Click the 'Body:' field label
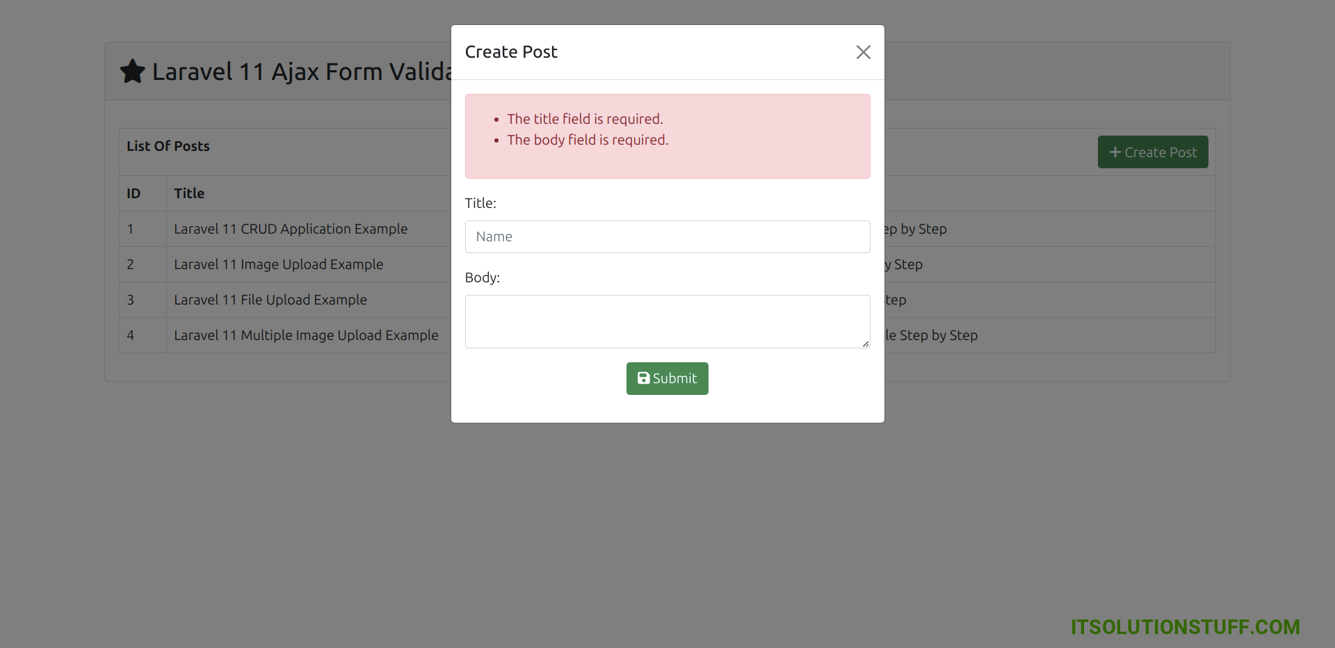Screen dimensions: 1335x648 point(483,277)
